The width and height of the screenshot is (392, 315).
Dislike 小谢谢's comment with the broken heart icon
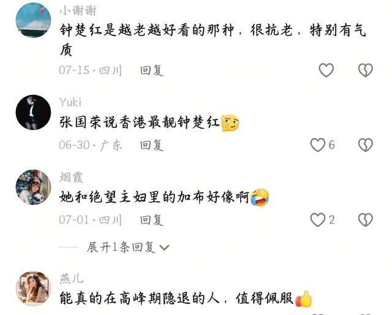click(x=366, y=70)
